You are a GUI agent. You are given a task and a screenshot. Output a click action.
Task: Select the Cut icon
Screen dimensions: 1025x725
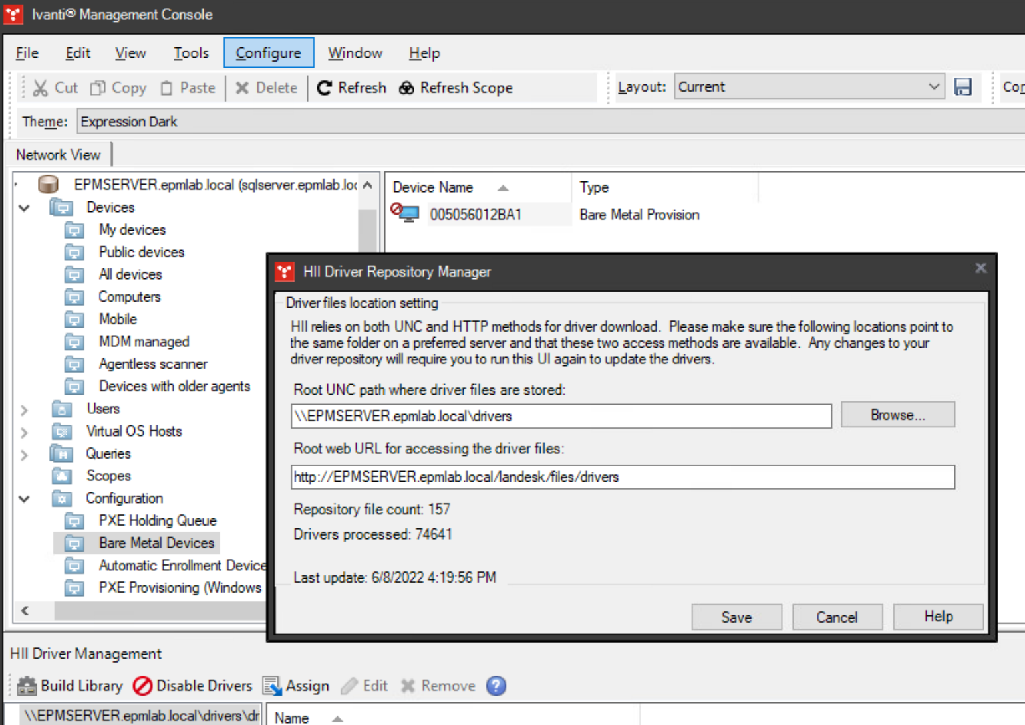tap(39, 88)
